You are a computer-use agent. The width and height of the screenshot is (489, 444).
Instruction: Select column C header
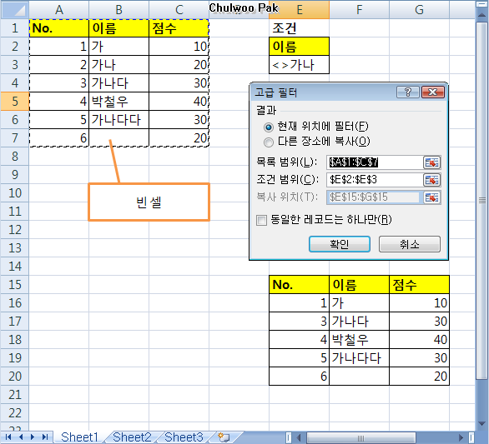pyautogui.click(x=179, y=10)
